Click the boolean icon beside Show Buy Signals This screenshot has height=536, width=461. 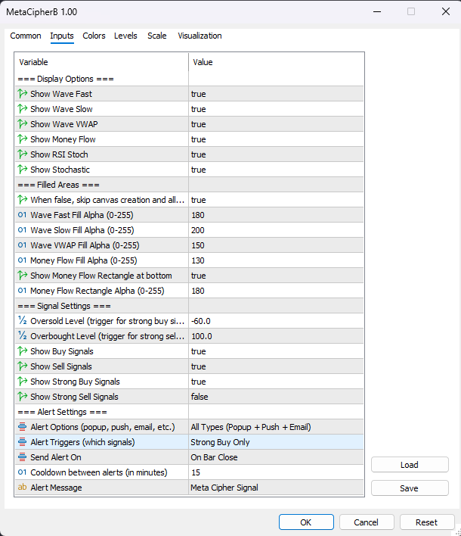[23, 351]
